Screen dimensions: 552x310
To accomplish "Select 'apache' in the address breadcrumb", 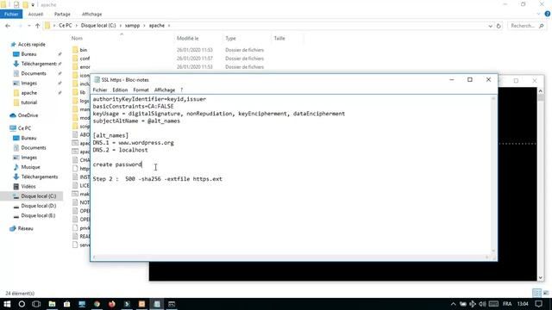I will [157, 26].
